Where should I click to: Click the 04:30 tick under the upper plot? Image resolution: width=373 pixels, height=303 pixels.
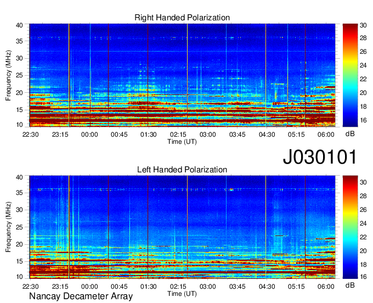[x=267, y=134]
